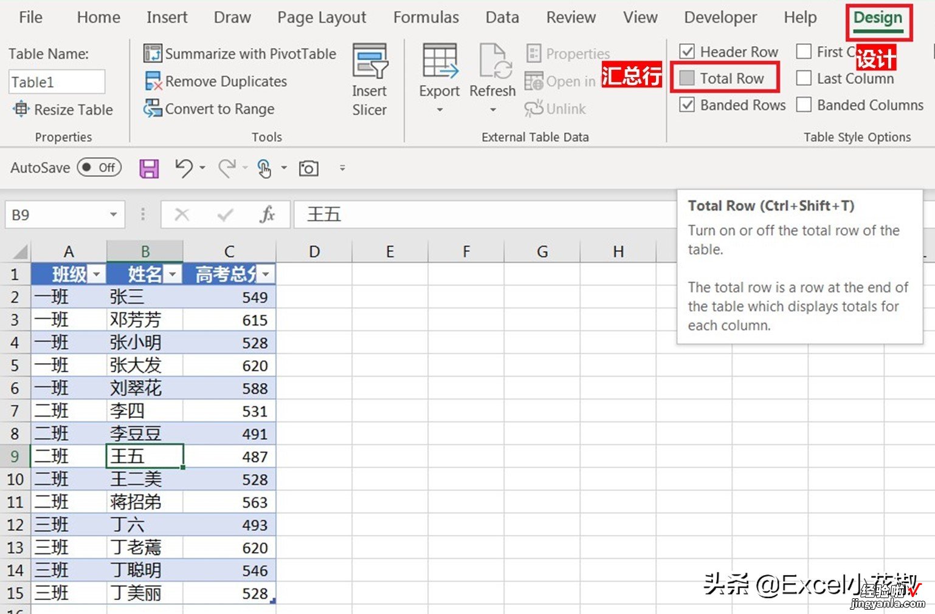
Task: Click the Open in Browser icon
Action: pos(534,81)
